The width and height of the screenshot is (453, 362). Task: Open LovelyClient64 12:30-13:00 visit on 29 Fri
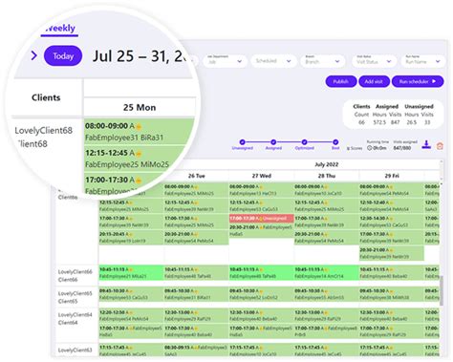[x=392, y=315]
